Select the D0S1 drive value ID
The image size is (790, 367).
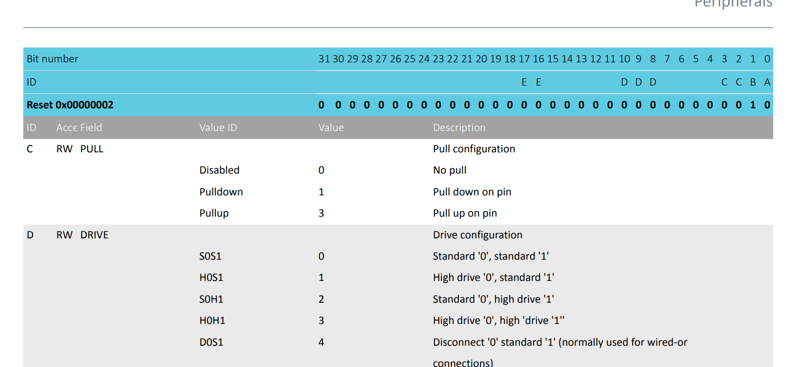click(211, 342)
